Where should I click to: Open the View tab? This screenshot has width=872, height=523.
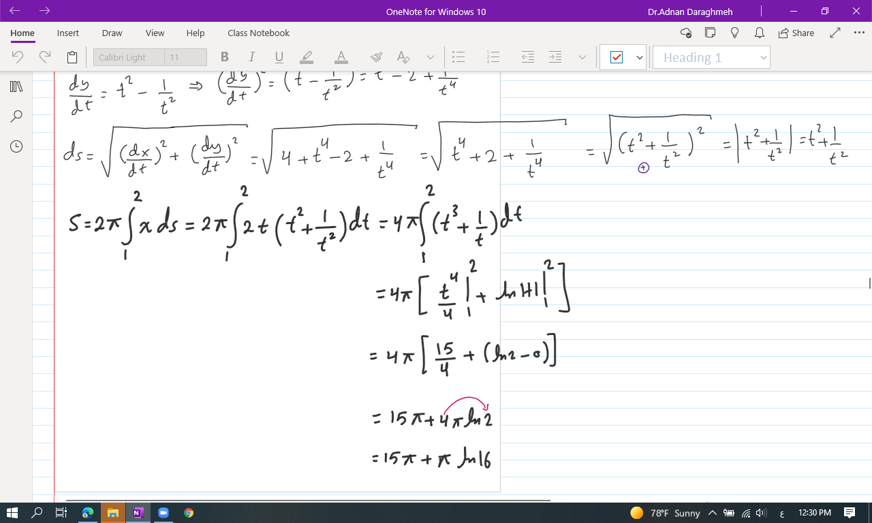(x=155, y=33)
